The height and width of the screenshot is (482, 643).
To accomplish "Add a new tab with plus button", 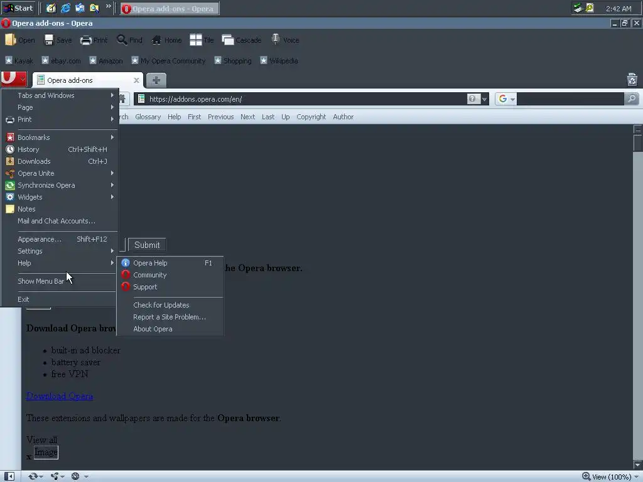I will click(156, 80).
